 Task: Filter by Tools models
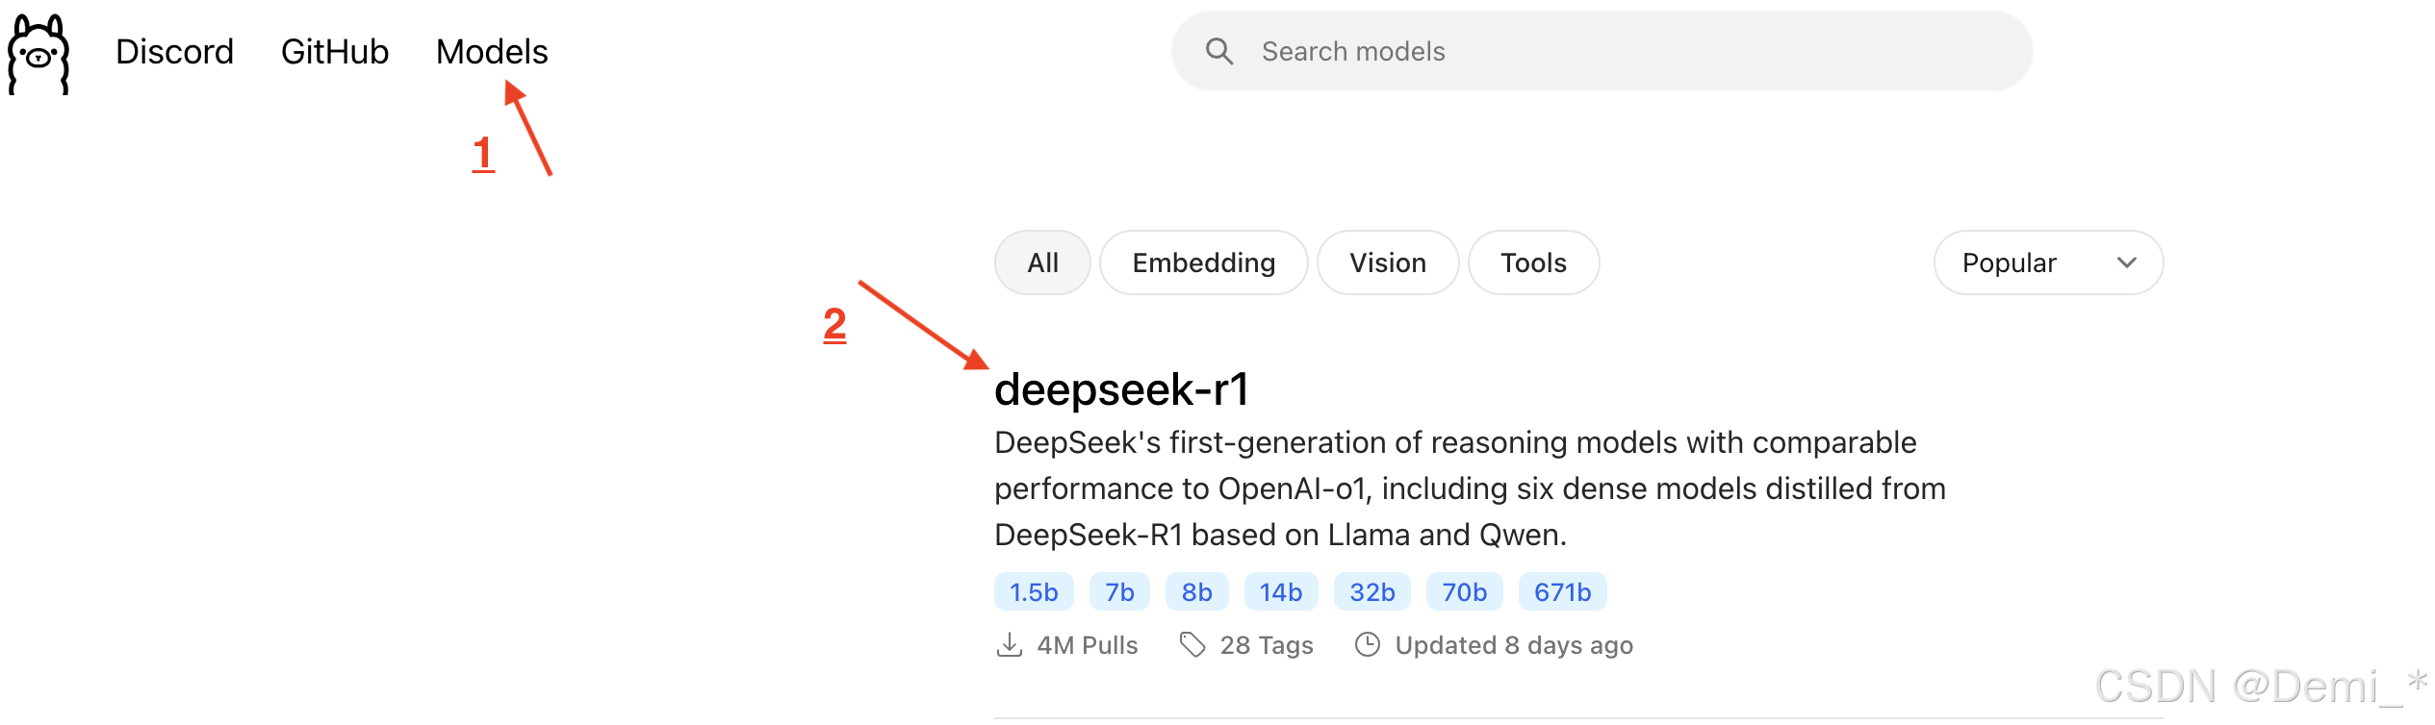(x=1533, y=262)
